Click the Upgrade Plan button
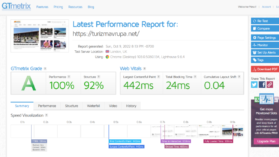Screen dimensions: 279x157 coord(266,142)
